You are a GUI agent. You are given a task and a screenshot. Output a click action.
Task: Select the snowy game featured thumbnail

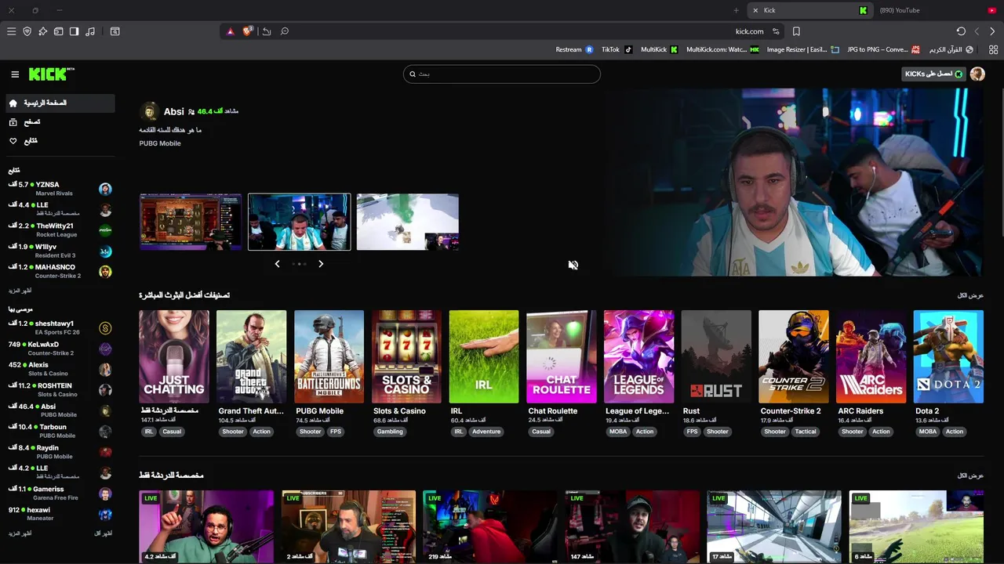coord(408,222)
